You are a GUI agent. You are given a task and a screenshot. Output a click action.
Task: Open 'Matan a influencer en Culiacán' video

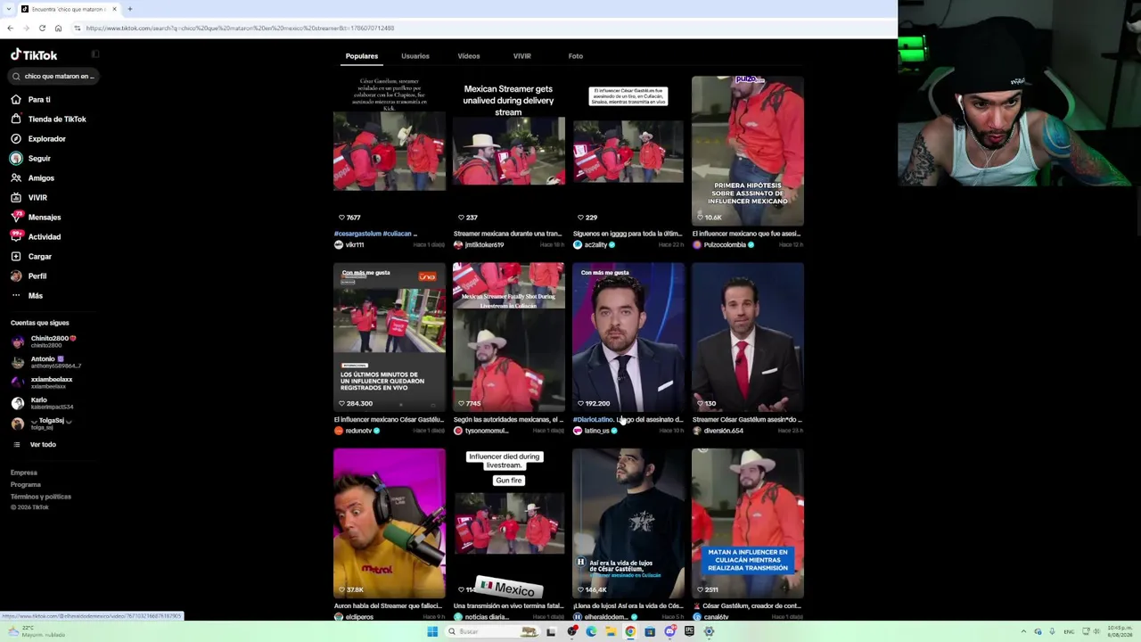click(x=748, y=523)
